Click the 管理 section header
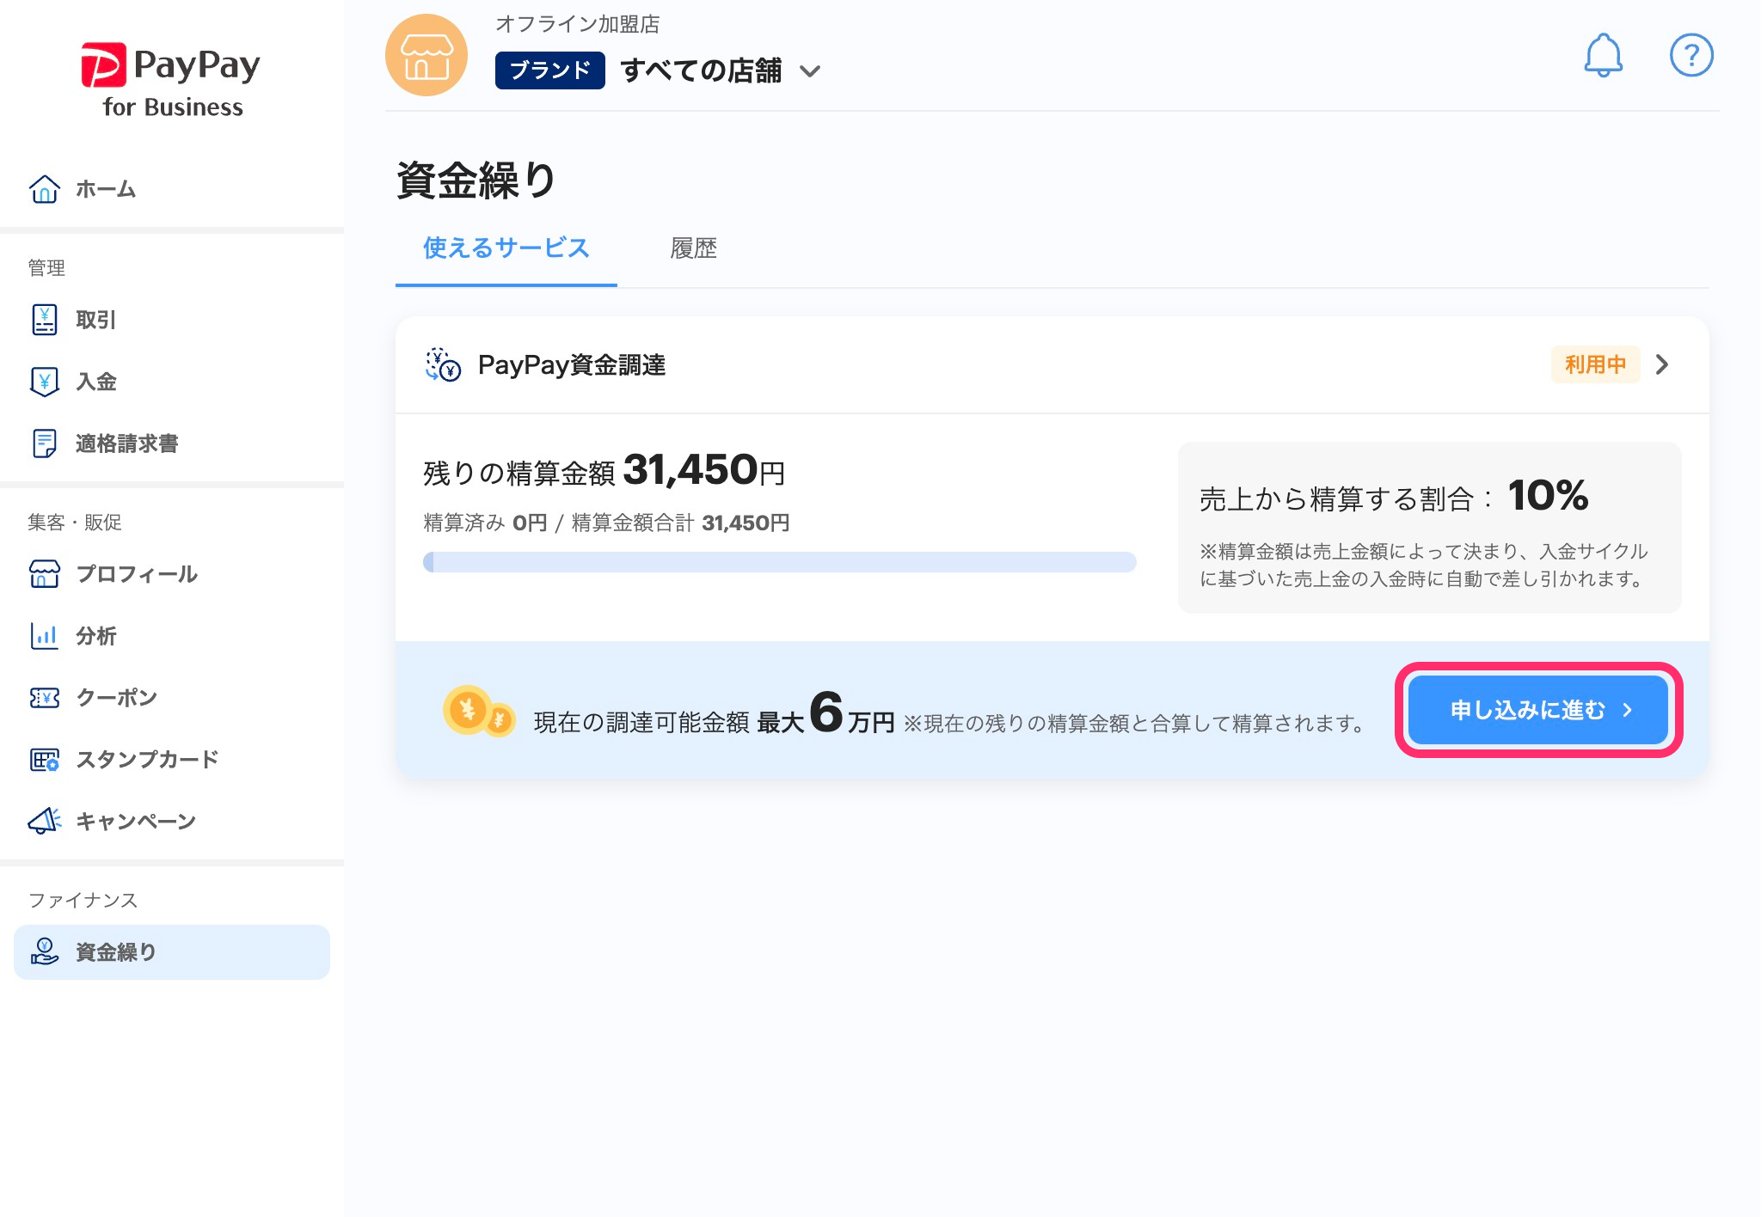This screenshot has width=1761, height=1217. pos(46,268)
